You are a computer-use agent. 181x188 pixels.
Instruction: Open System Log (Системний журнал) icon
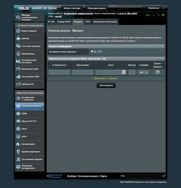click(x=18, y=159)
